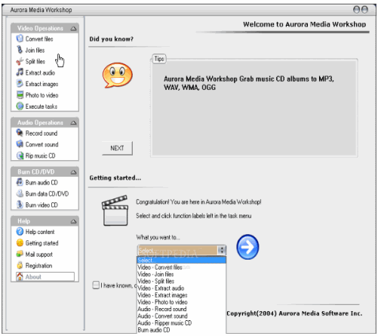Choose 'Audio - Convert sound' in dropdown
378x336 pixels.
(x=181, y=316)
